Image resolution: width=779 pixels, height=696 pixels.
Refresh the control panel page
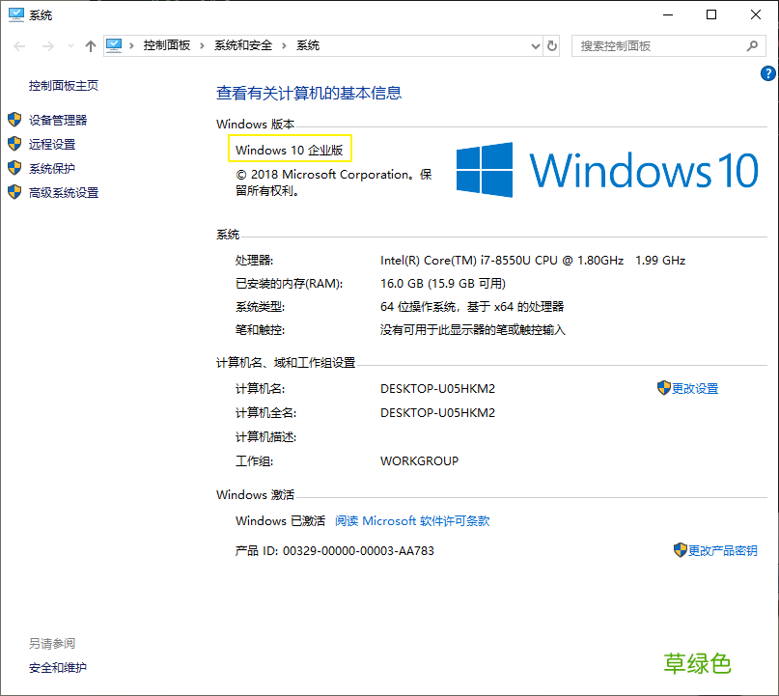pyautogui.click(x=552, y=46)
